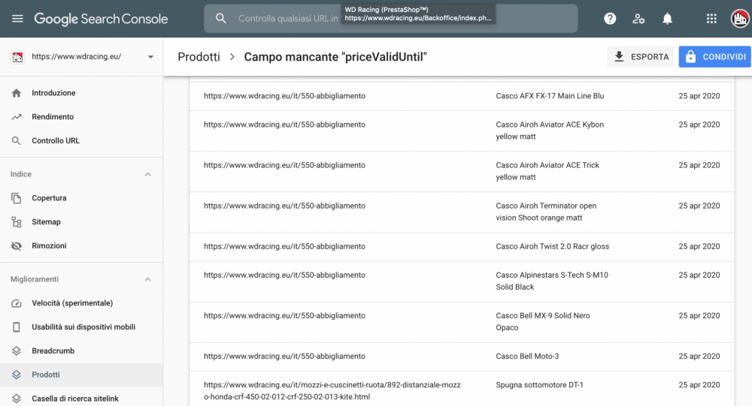The height and width of the screenshot is (406, 752).
Task: Open the property selector dropdown arrow
Action: coord(150,57)
